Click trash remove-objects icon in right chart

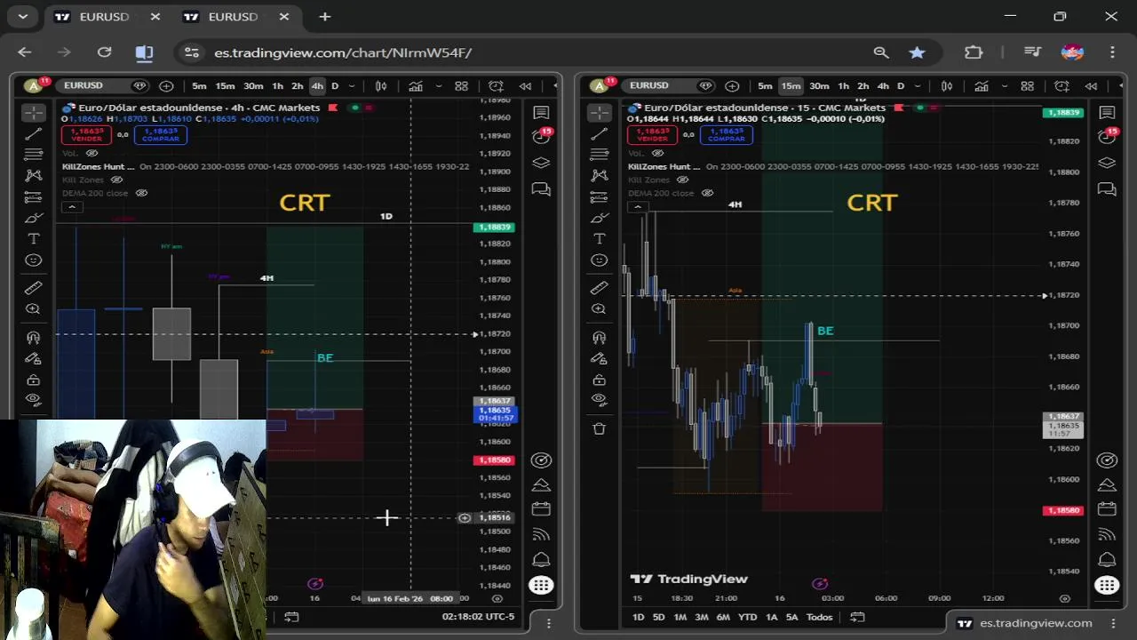(599, 428)
